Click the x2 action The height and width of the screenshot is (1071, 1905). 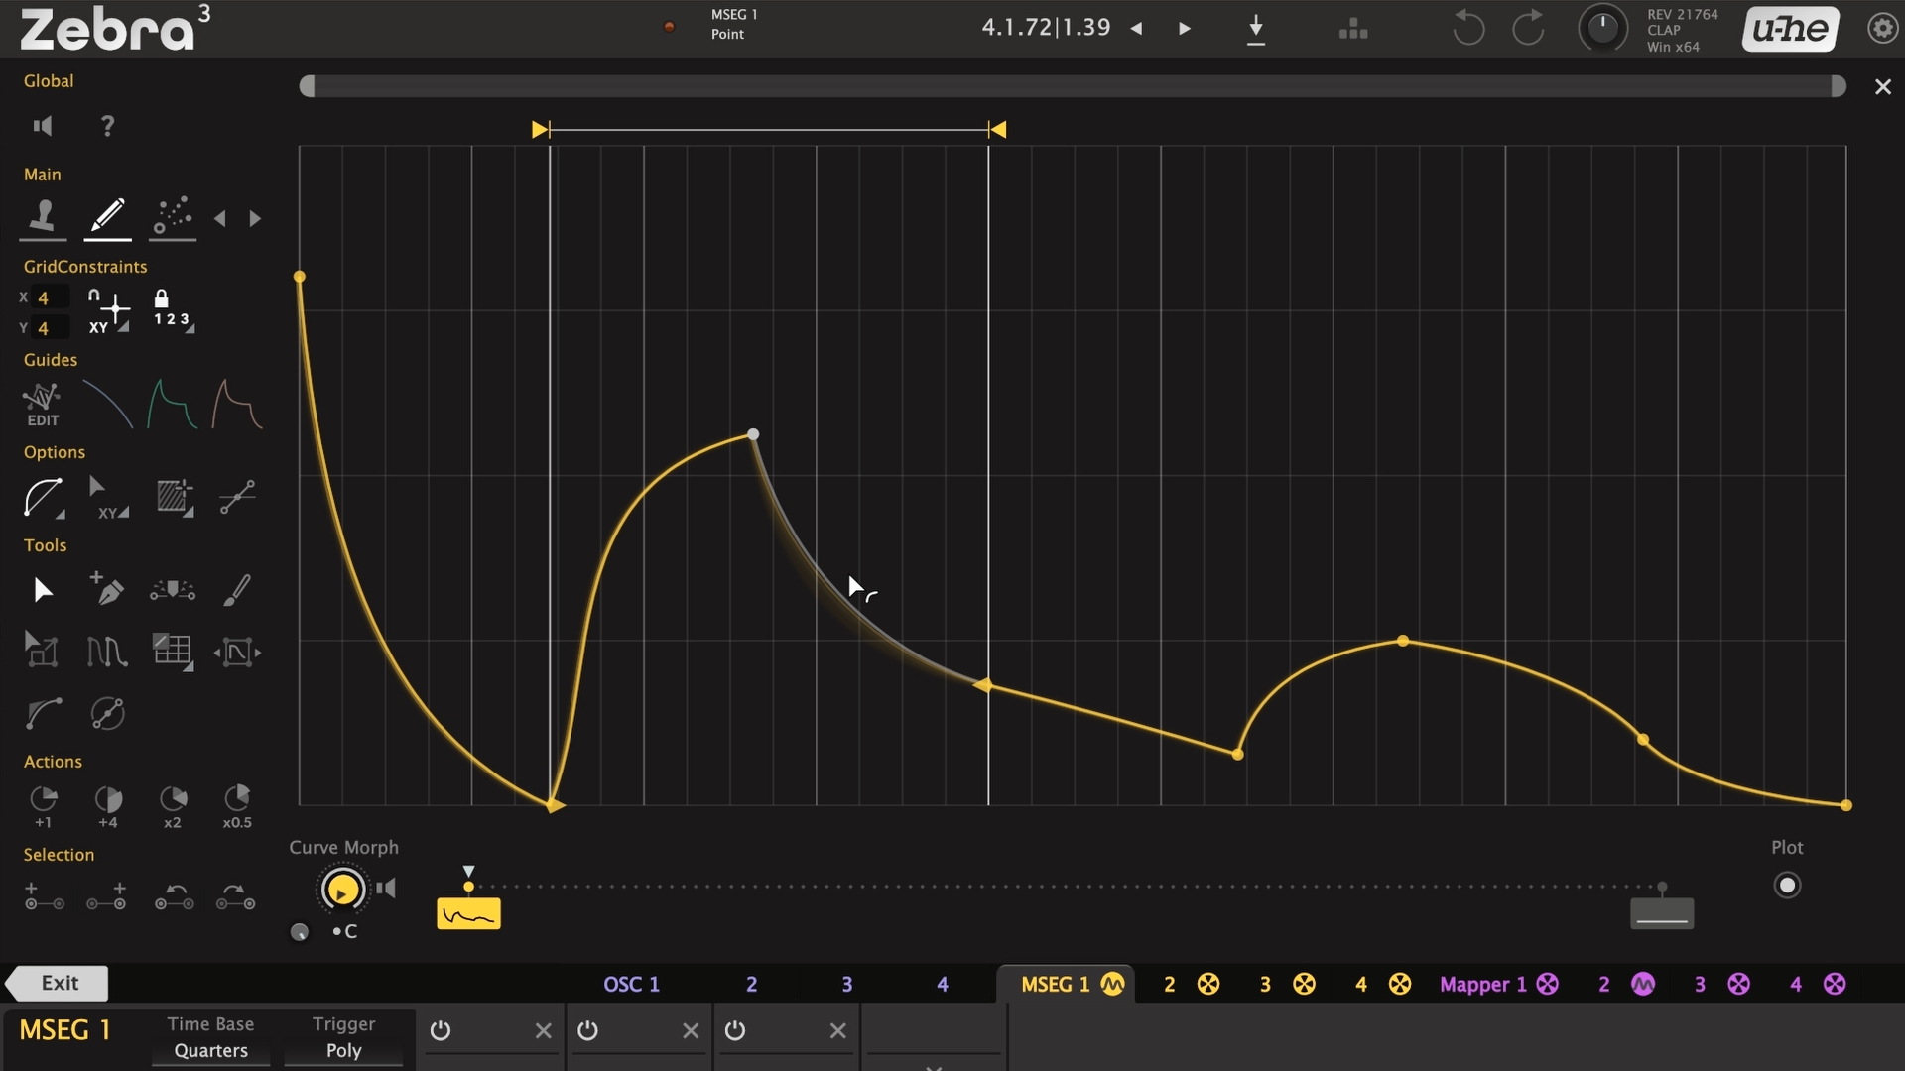click(x=173, y=806)
